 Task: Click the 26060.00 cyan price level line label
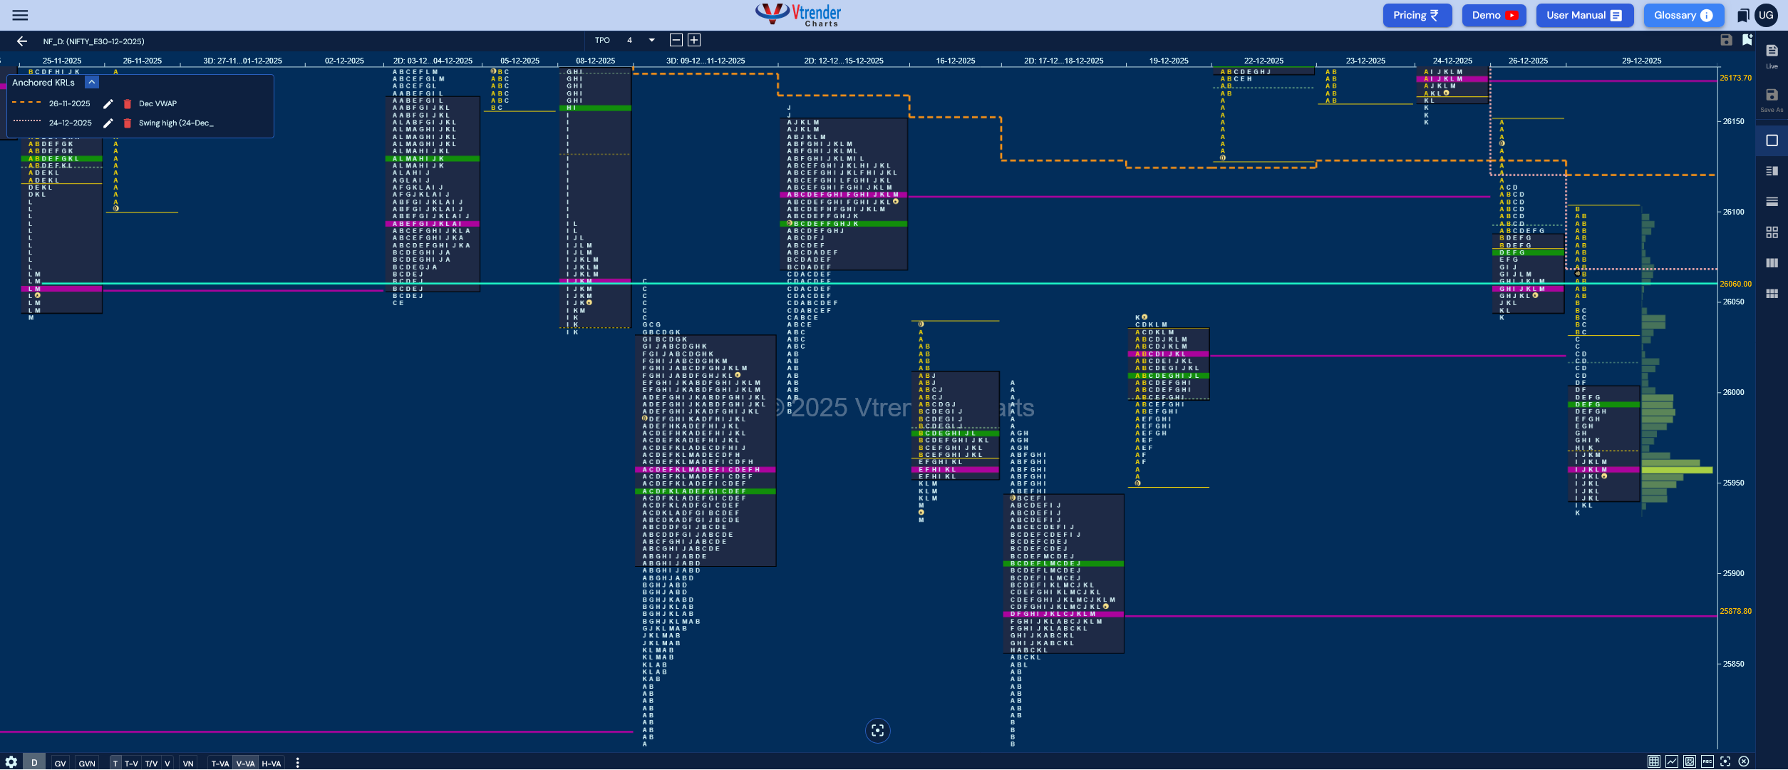(x=1736, y=284)
